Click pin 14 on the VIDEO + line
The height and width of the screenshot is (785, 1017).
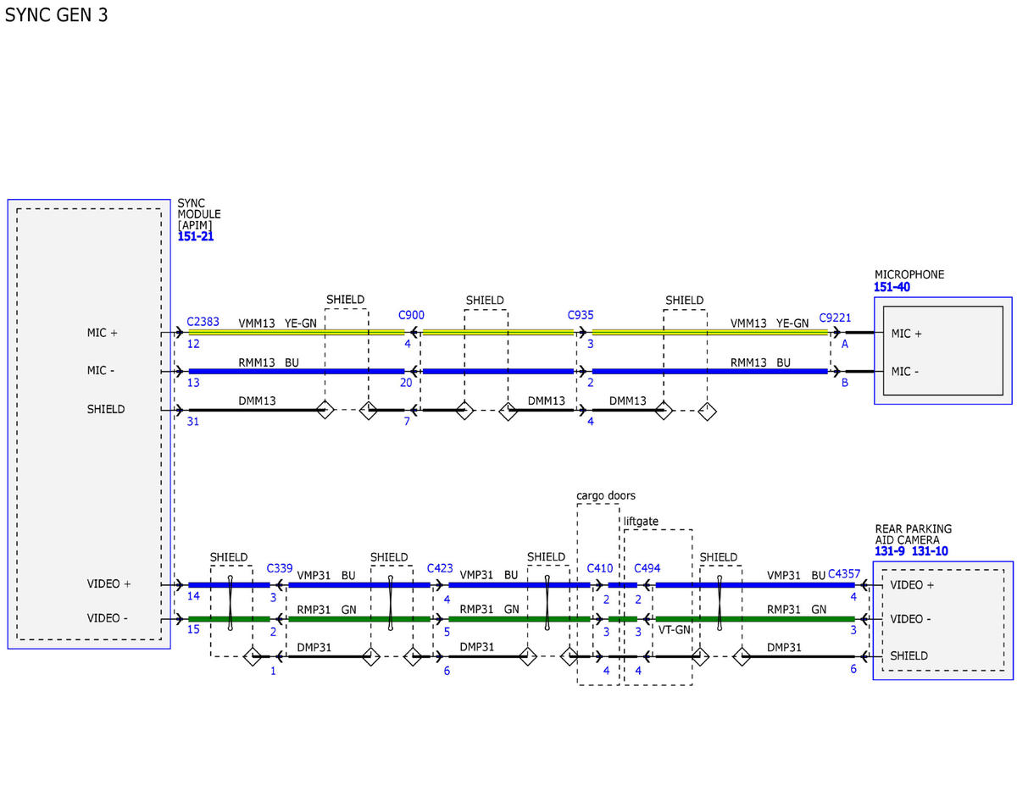194,596
